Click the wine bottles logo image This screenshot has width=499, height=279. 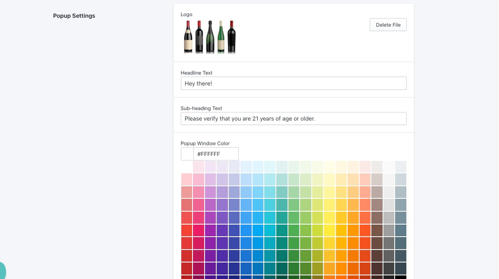[210, 37]
